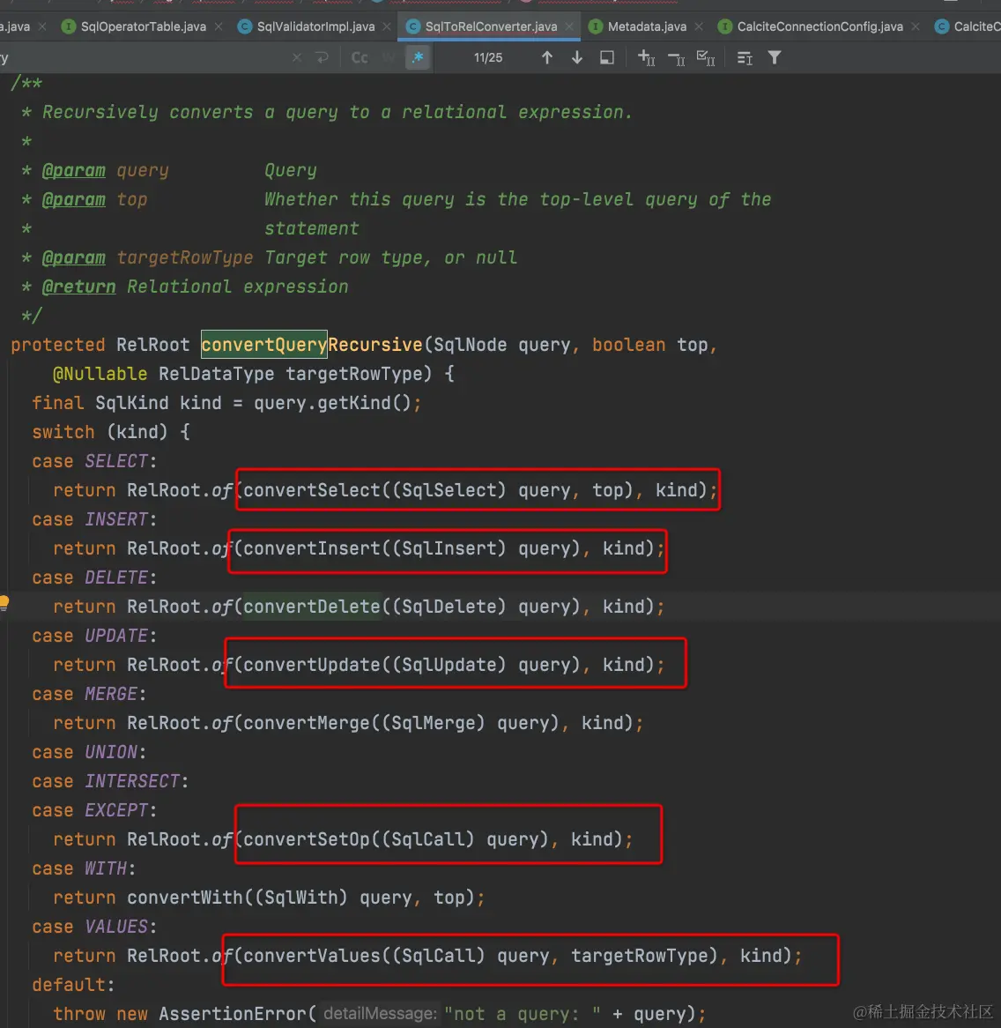Click the '@param top' Javadoc line
This screenshot has height=1028, width=1001.
(x=396, y=199)
